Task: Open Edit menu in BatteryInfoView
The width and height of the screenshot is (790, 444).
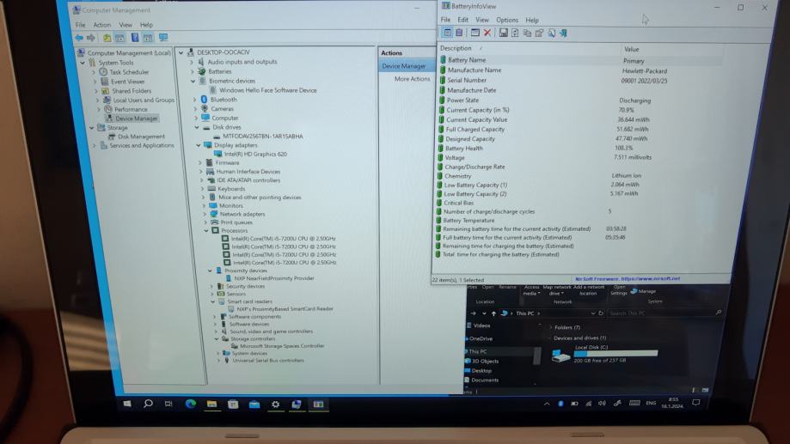Action: [462, 20]
